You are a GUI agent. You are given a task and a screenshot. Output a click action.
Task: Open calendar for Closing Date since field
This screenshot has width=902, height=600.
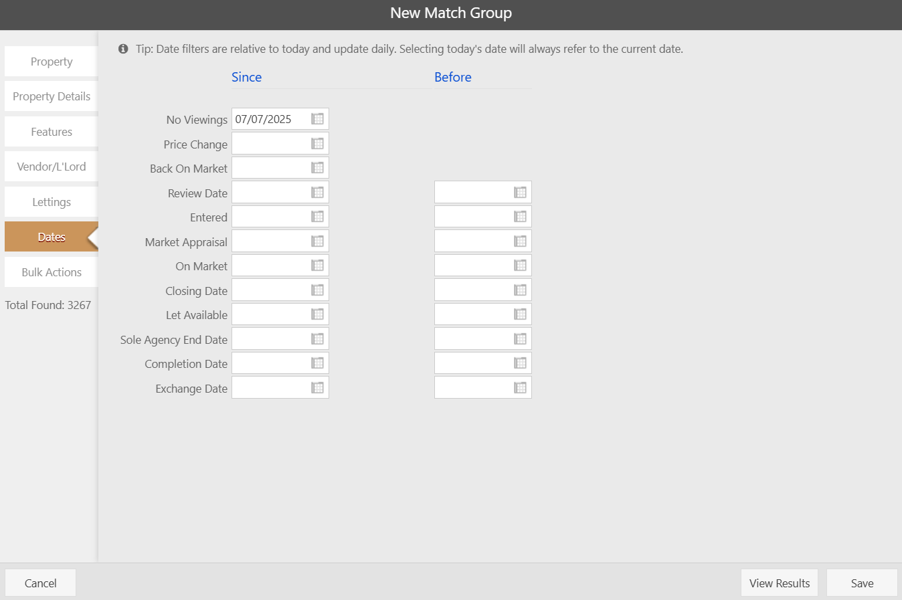point(317,290)
